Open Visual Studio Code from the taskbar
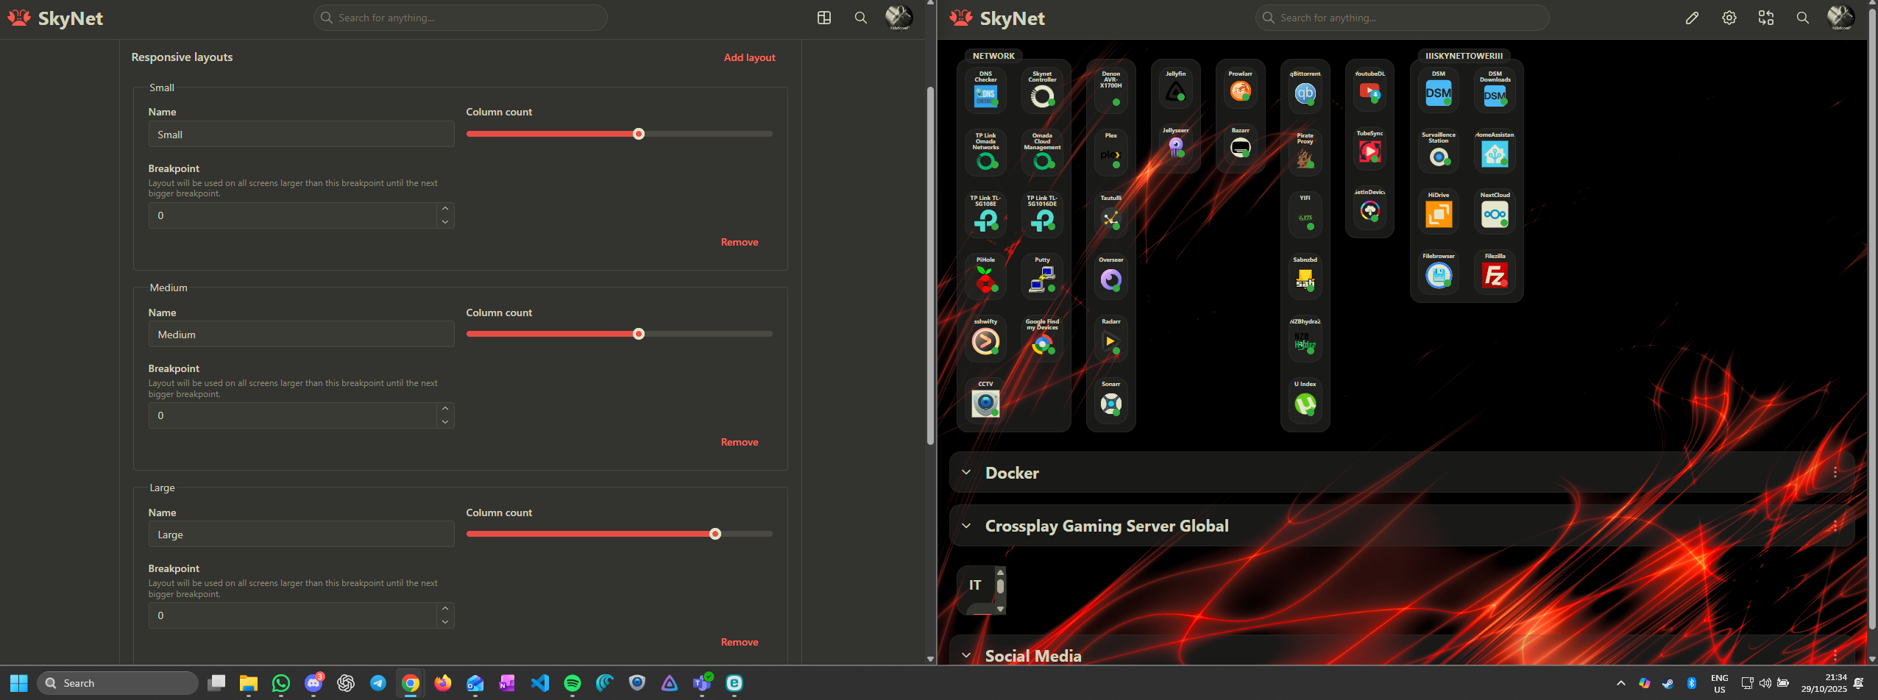This screenshot has height=700, width=1878. click(x=539, y=683)
